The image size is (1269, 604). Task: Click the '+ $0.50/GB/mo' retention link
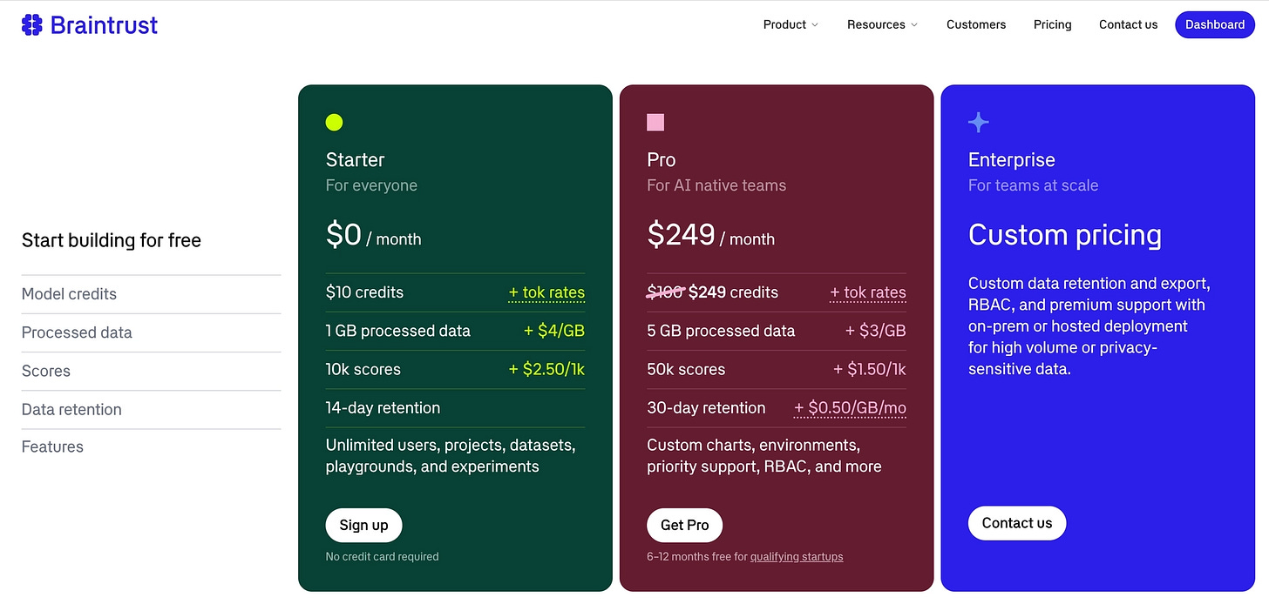pyautogui.click(x=850, y=408)
